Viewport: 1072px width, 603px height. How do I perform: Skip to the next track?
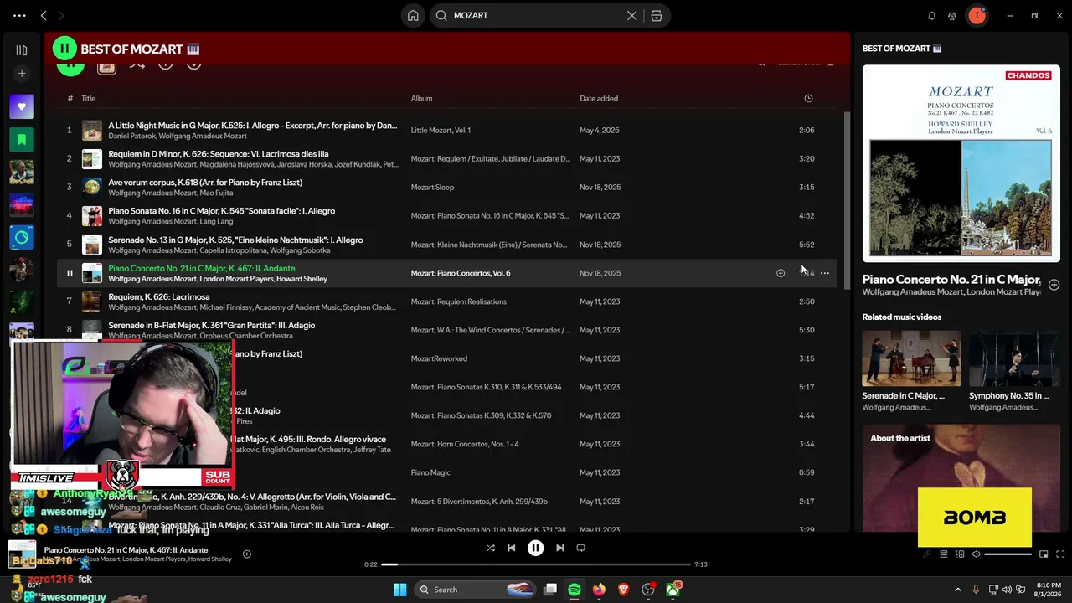(x=559, y=548)
